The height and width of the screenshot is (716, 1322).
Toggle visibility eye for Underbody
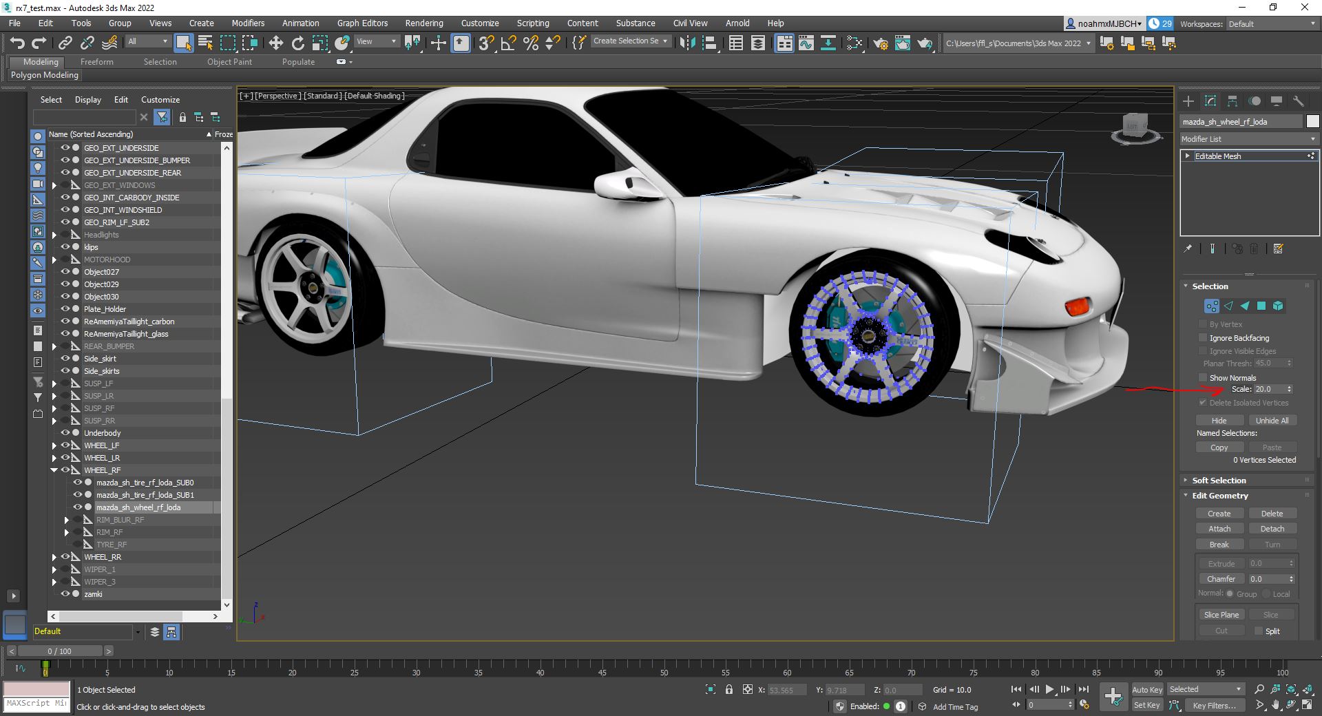pos(65,433)
